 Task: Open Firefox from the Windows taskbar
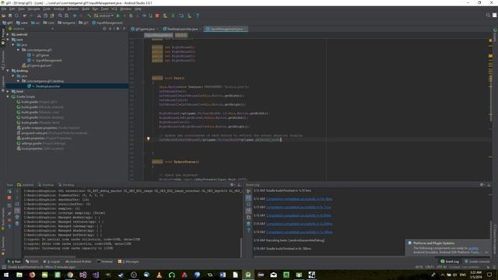click(x=32, y=275)
